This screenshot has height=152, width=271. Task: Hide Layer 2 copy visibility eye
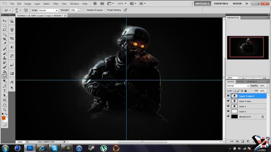(x=228, y=101)
